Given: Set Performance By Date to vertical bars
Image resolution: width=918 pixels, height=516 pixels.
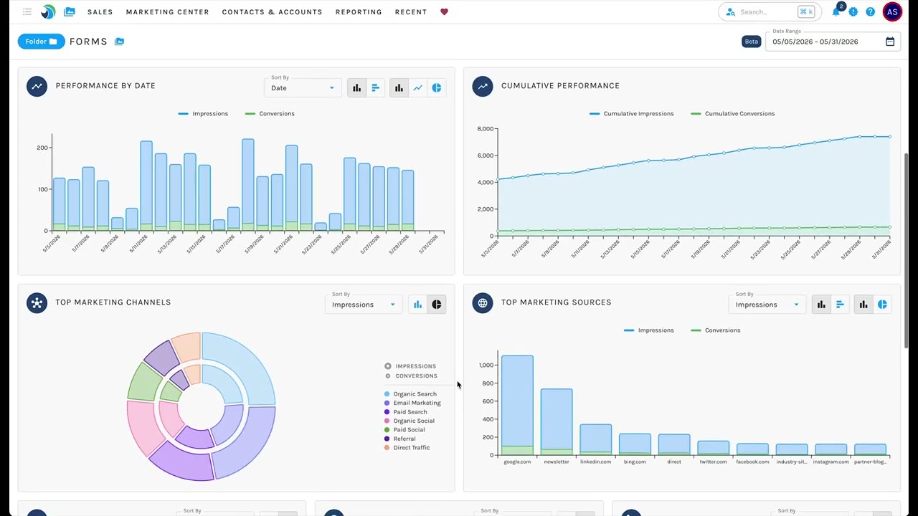Looking at the screenshot, I should (356, 88).
